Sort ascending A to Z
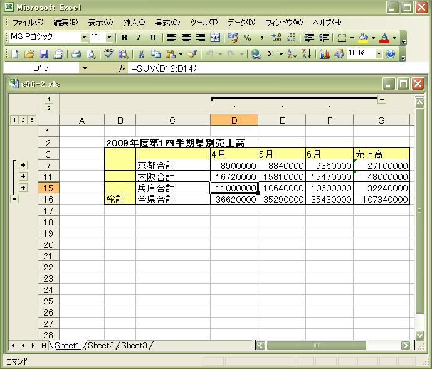This screenshot has height=369, width=432. (x=292, y=54)
